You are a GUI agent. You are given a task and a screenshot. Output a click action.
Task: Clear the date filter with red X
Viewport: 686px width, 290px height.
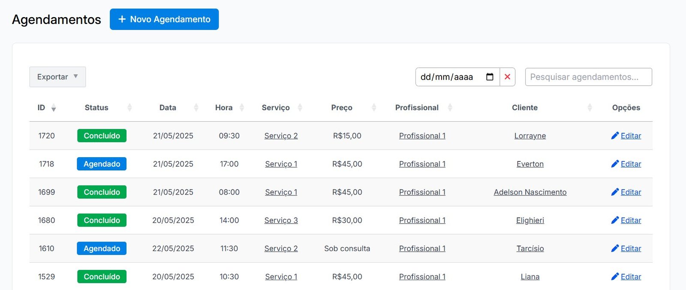tap(507, 77)
